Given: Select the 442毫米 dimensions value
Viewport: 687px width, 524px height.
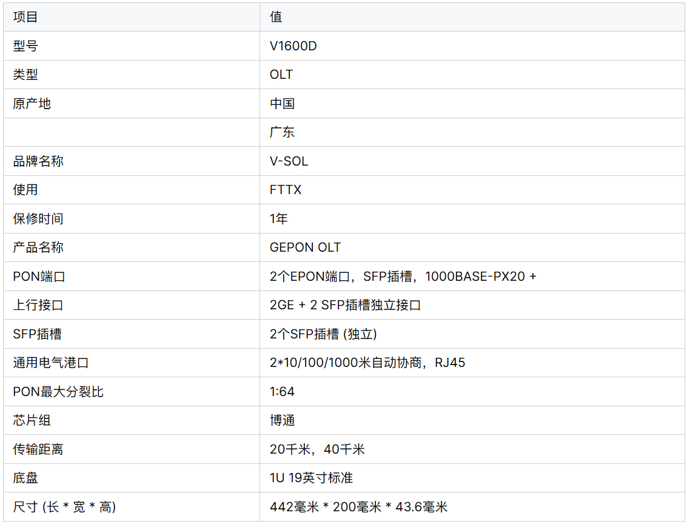Looking at the screenshot, I should (x=358, y=507).
